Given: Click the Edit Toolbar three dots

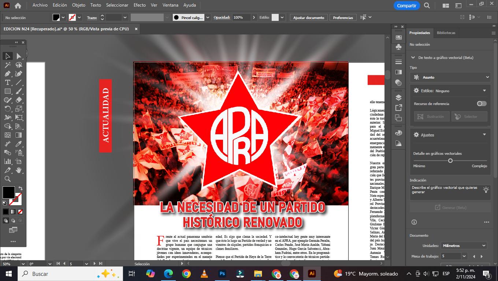Looking at the screenshot, I should pos(13,241).
